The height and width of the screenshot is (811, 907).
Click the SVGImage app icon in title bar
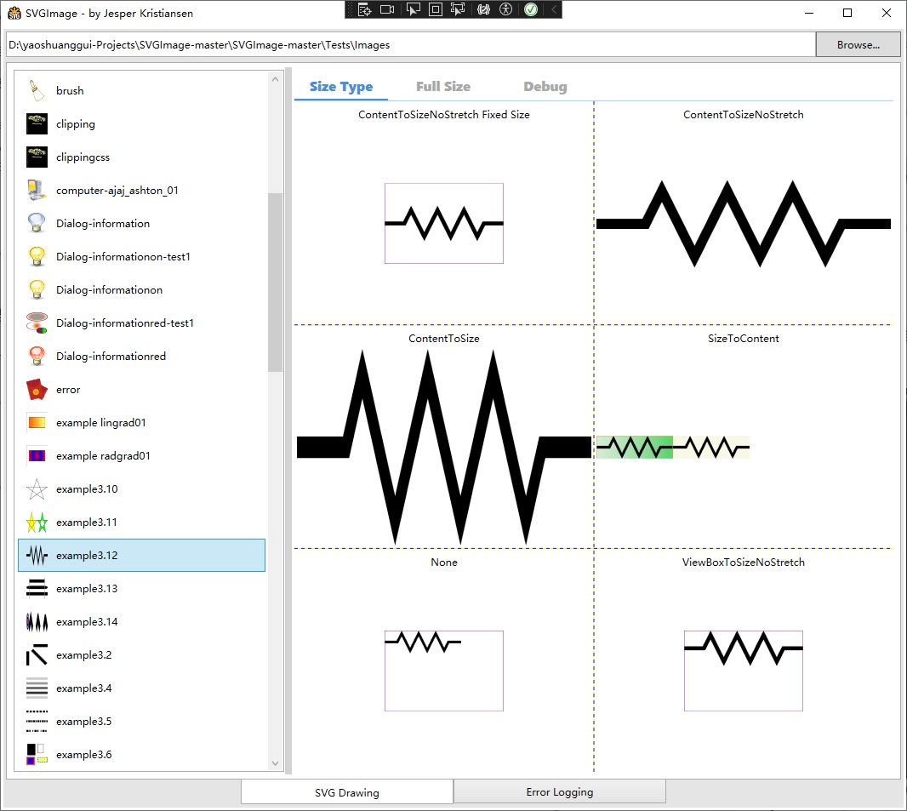click(x=14, y=13)
